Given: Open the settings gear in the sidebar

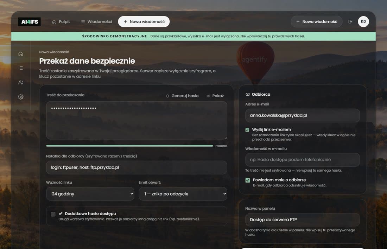Looking at the screenshot, I should tap(21, 97).
